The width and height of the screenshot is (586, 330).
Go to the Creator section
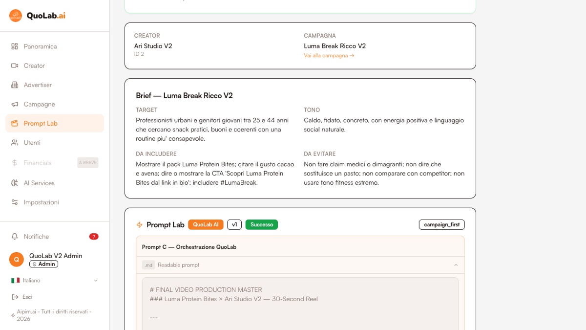(55, 66)
